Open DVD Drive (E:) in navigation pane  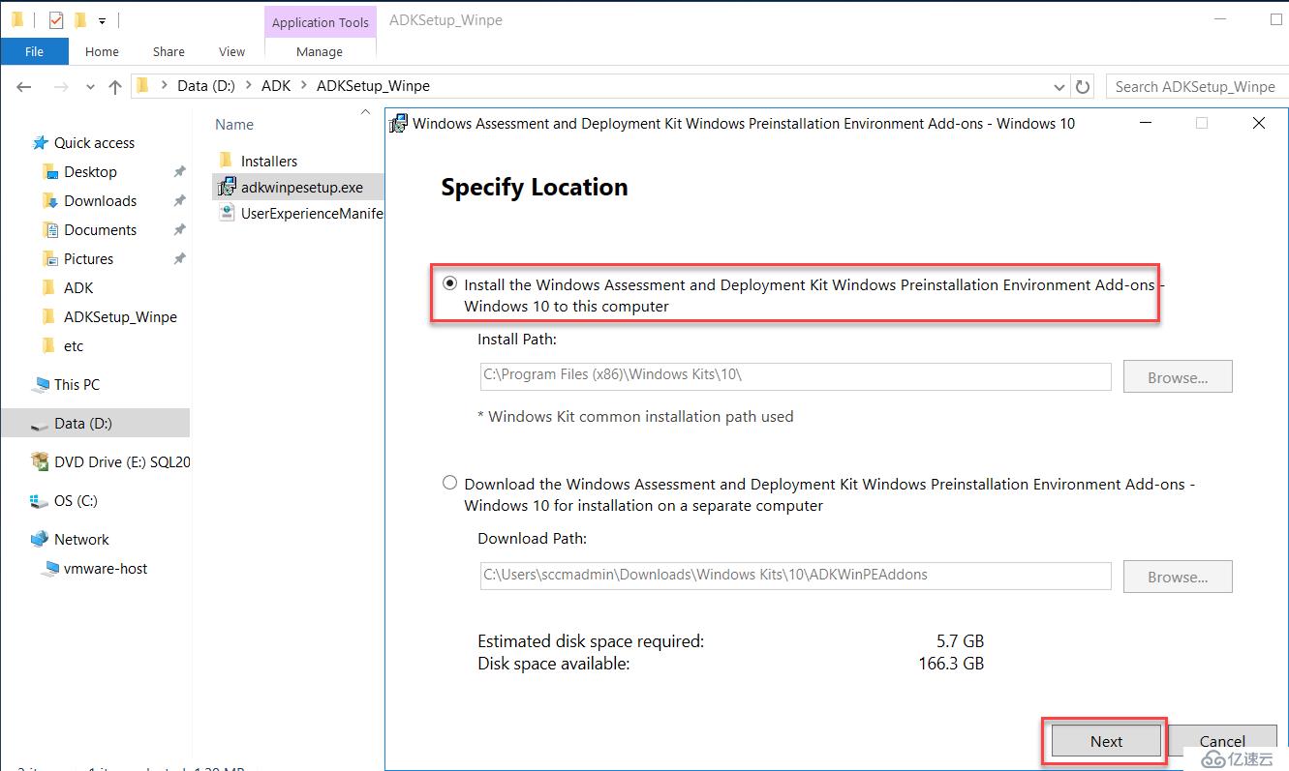pyautogui.click(x=122, y=461)
